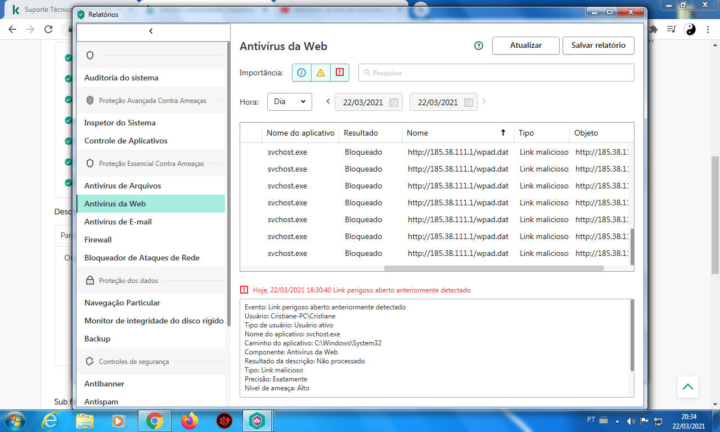Click the green scroll-to-top arrow button

(687, 387)
